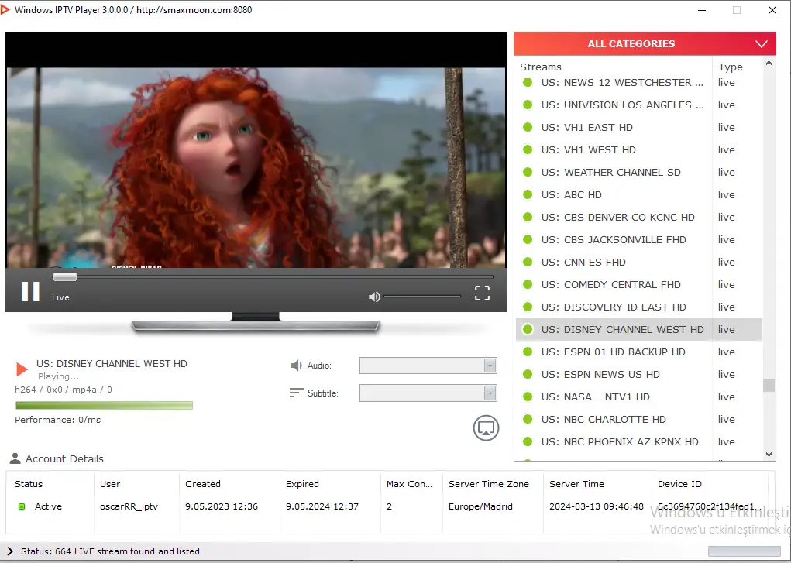Screen dimensions: 791x563
Task: Click the Audio speaker icon label
Action: [x=297, y=366]
